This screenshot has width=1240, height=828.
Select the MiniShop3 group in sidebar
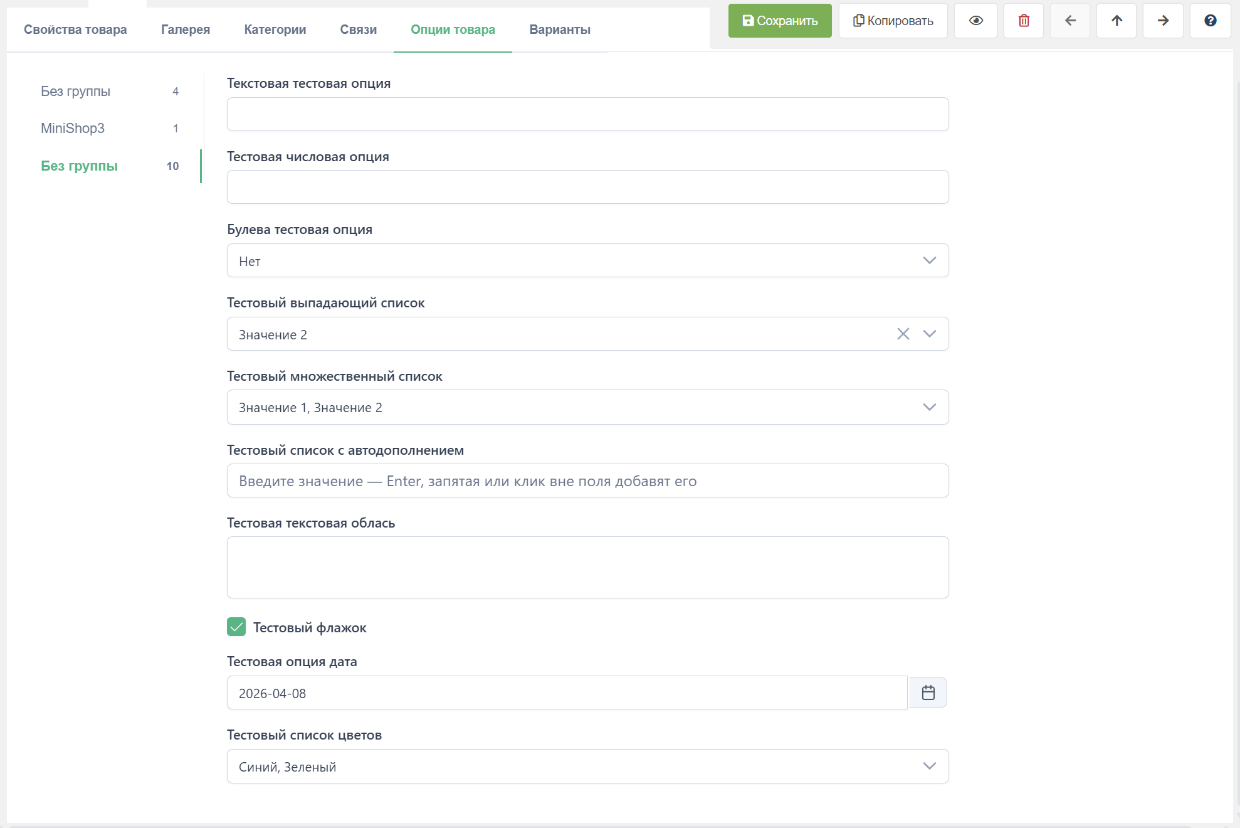[x=73, y=128]
